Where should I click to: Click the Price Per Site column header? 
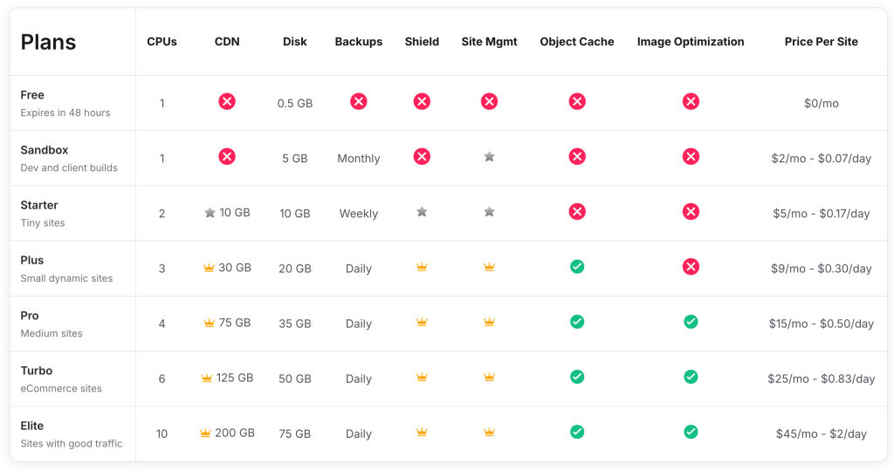(x=821, y=42)
